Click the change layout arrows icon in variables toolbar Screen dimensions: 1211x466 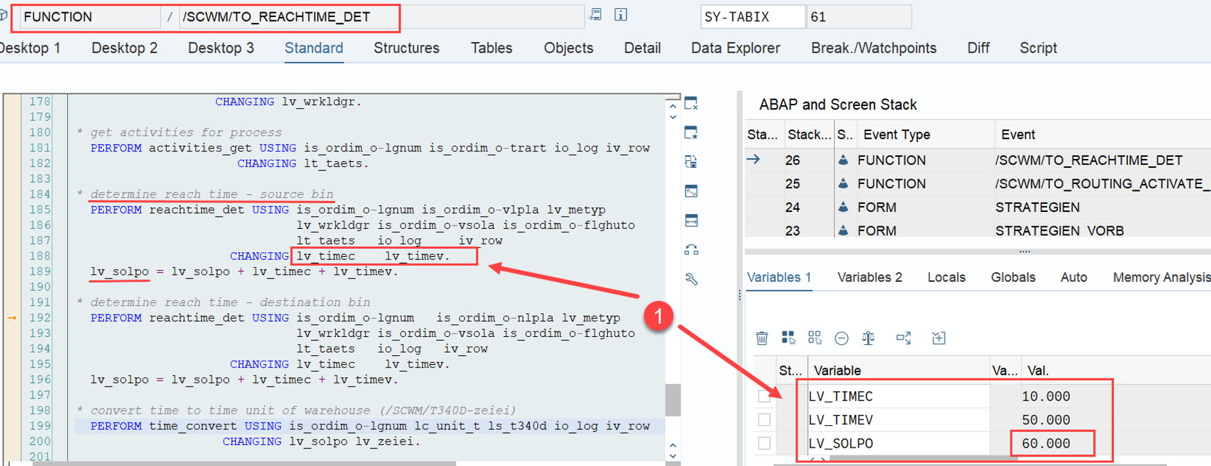point(904,338)
